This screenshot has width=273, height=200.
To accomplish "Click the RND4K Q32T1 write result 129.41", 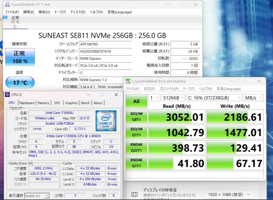I will 235,147.
